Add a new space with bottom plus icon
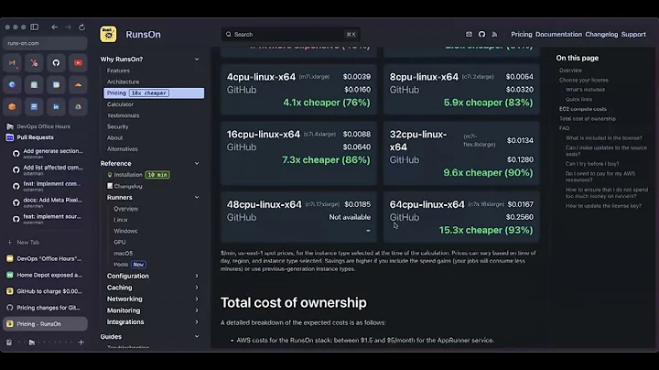The image size is (659, 370). [81, 343]
